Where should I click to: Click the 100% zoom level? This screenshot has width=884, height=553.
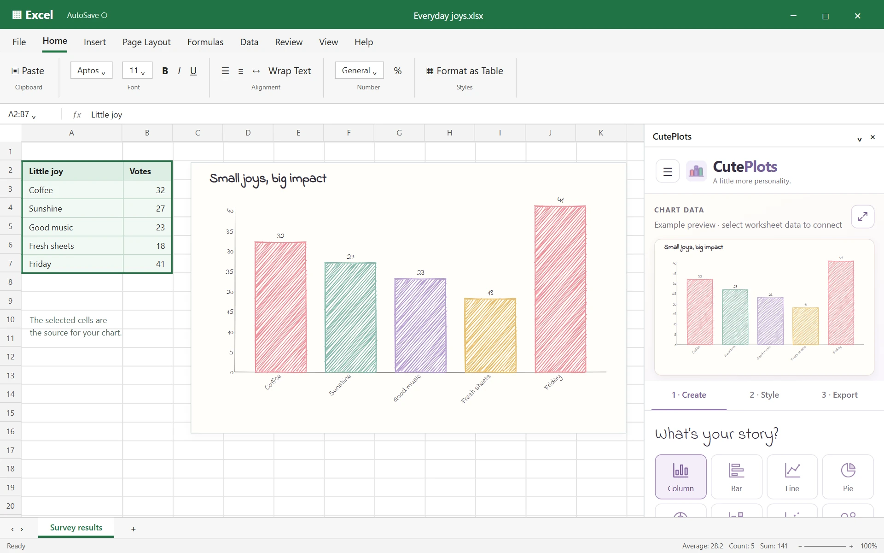point(868,546)
